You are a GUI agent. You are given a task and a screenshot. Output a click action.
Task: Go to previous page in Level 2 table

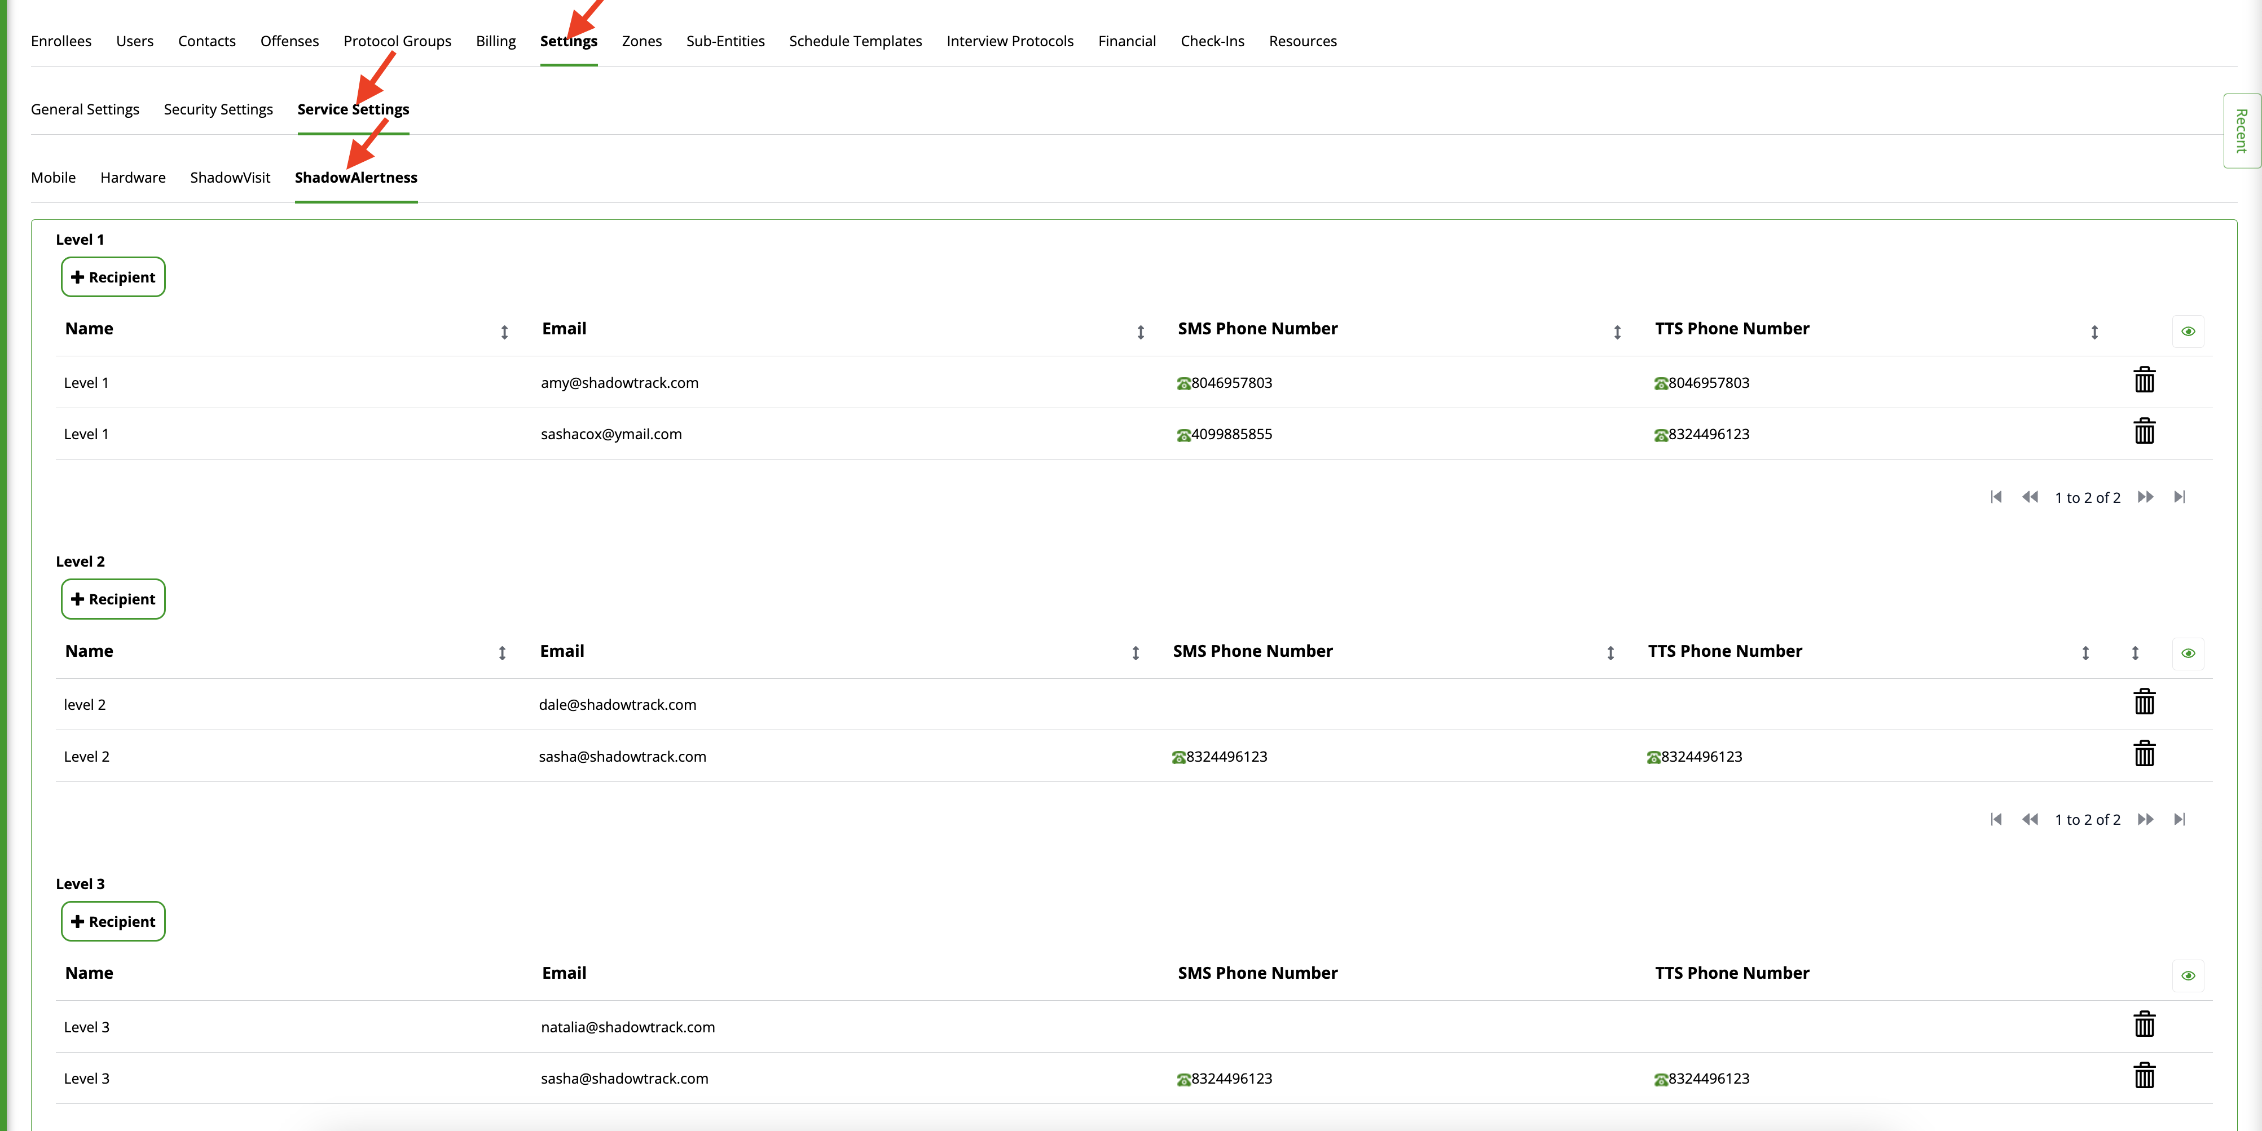pyautogui.click(x=2029, y=820)
